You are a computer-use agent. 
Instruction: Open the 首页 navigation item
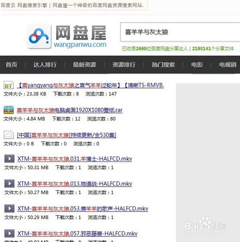[11, 65]
